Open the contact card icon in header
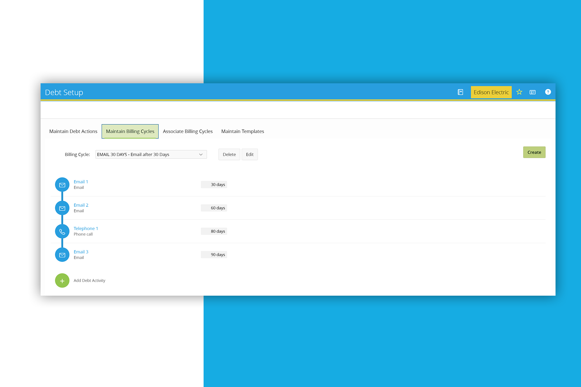This screenshot has width=581, height=387. coord(533,92)
